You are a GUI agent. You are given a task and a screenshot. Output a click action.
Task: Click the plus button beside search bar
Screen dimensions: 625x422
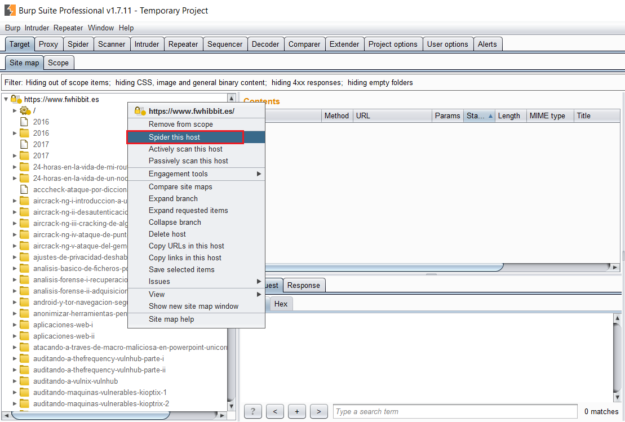(x=296, y=411)
